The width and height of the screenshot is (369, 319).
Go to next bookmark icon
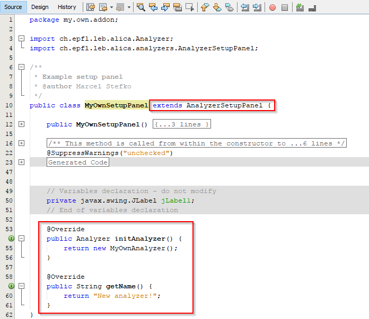click(x=217, y=7)
